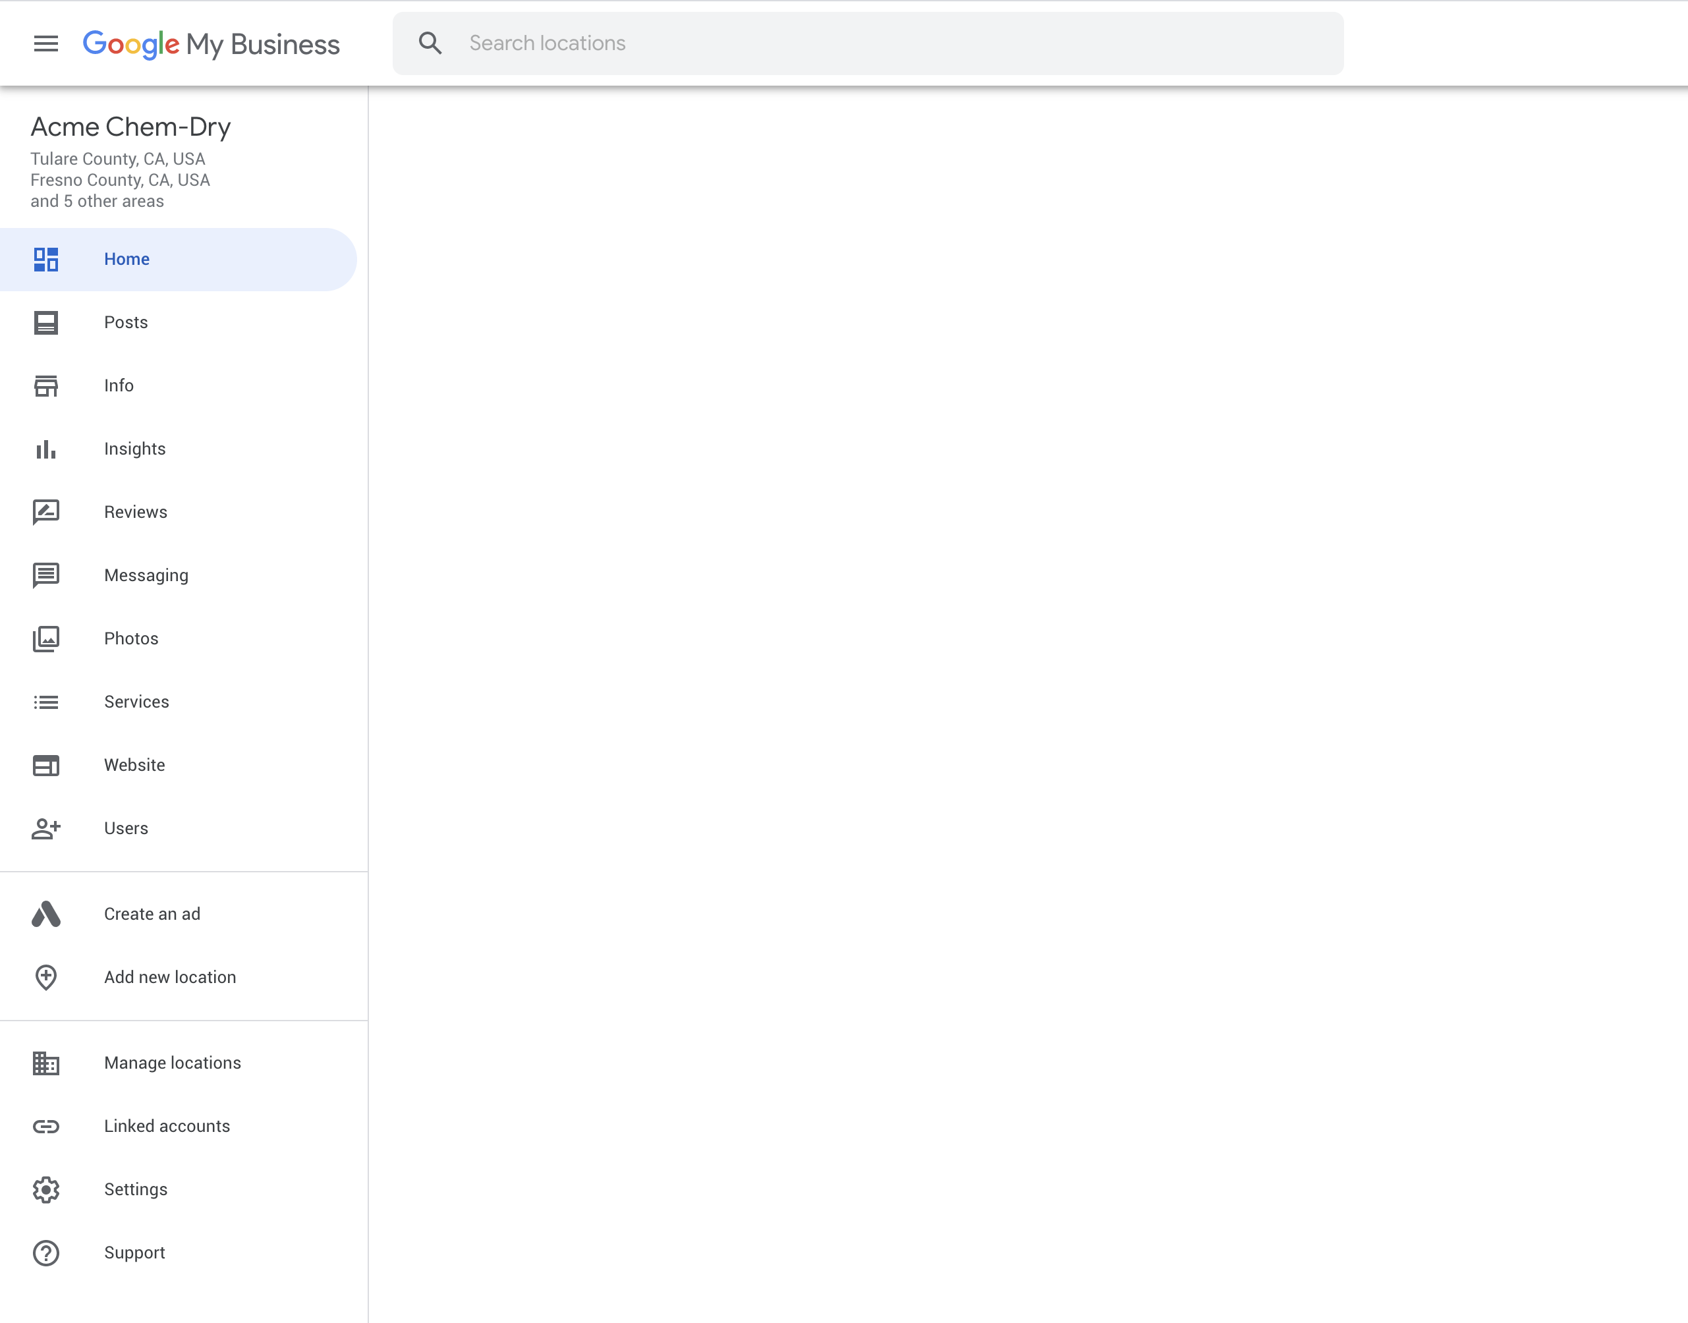Click the Info storefront icon
The width and height of the screenshot is (1688, 1323).
[x=45, y=385]
